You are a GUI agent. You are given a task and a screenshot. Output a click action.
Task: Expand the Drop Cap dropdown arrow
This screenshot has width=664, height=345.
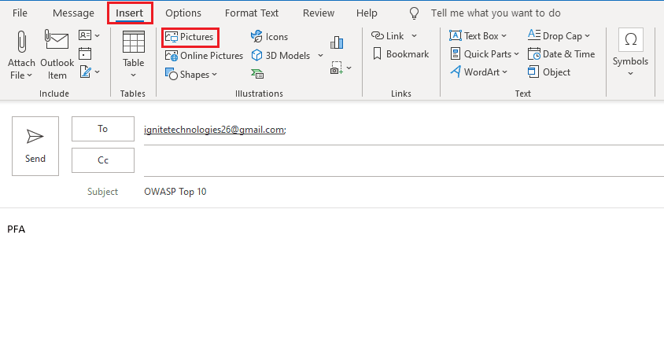pyautogui.click(x=588, y=36)
